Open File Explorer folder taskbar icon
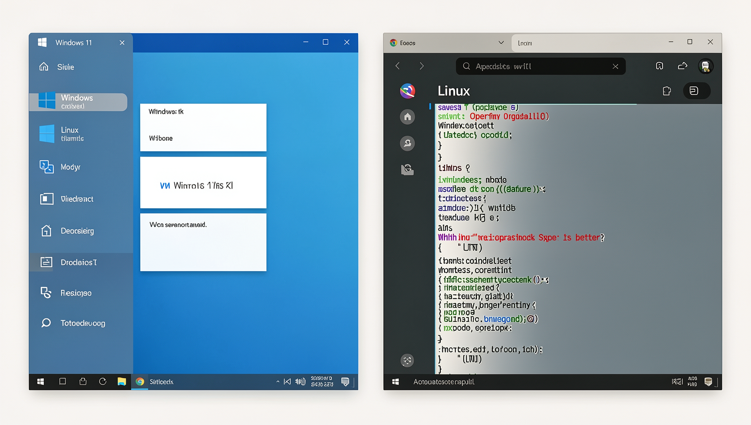This screenshot has height=425, width=751. pyautogui.click(x=122, y=381)
